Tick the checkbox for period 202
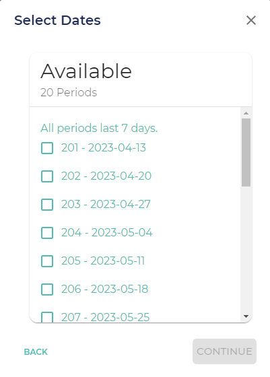 (47, 176)
